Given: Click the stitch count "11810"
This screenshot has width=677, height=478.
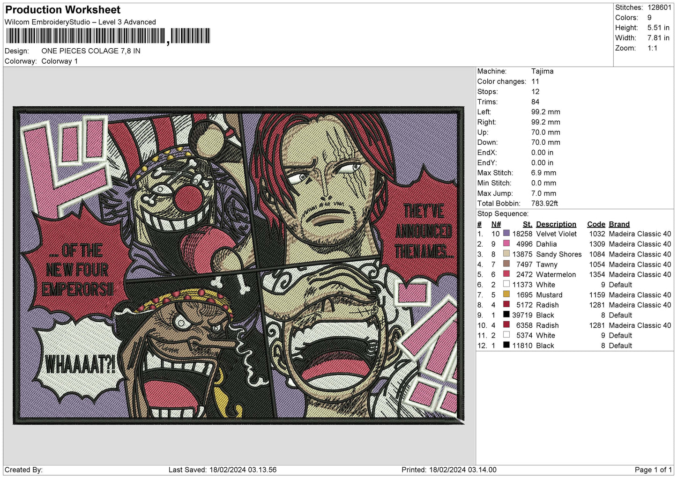Looking at the screenshot, I should [x=522, y=346].
